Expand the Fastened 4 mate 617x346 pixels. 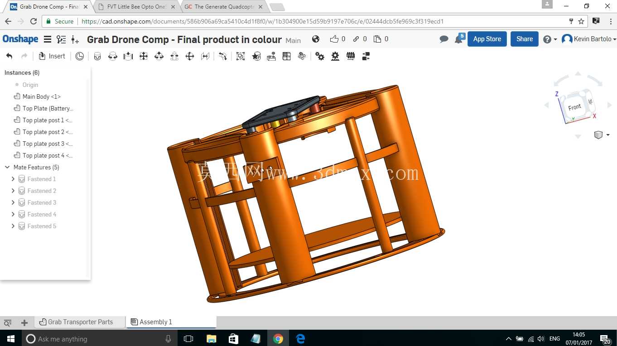[13, 214]
